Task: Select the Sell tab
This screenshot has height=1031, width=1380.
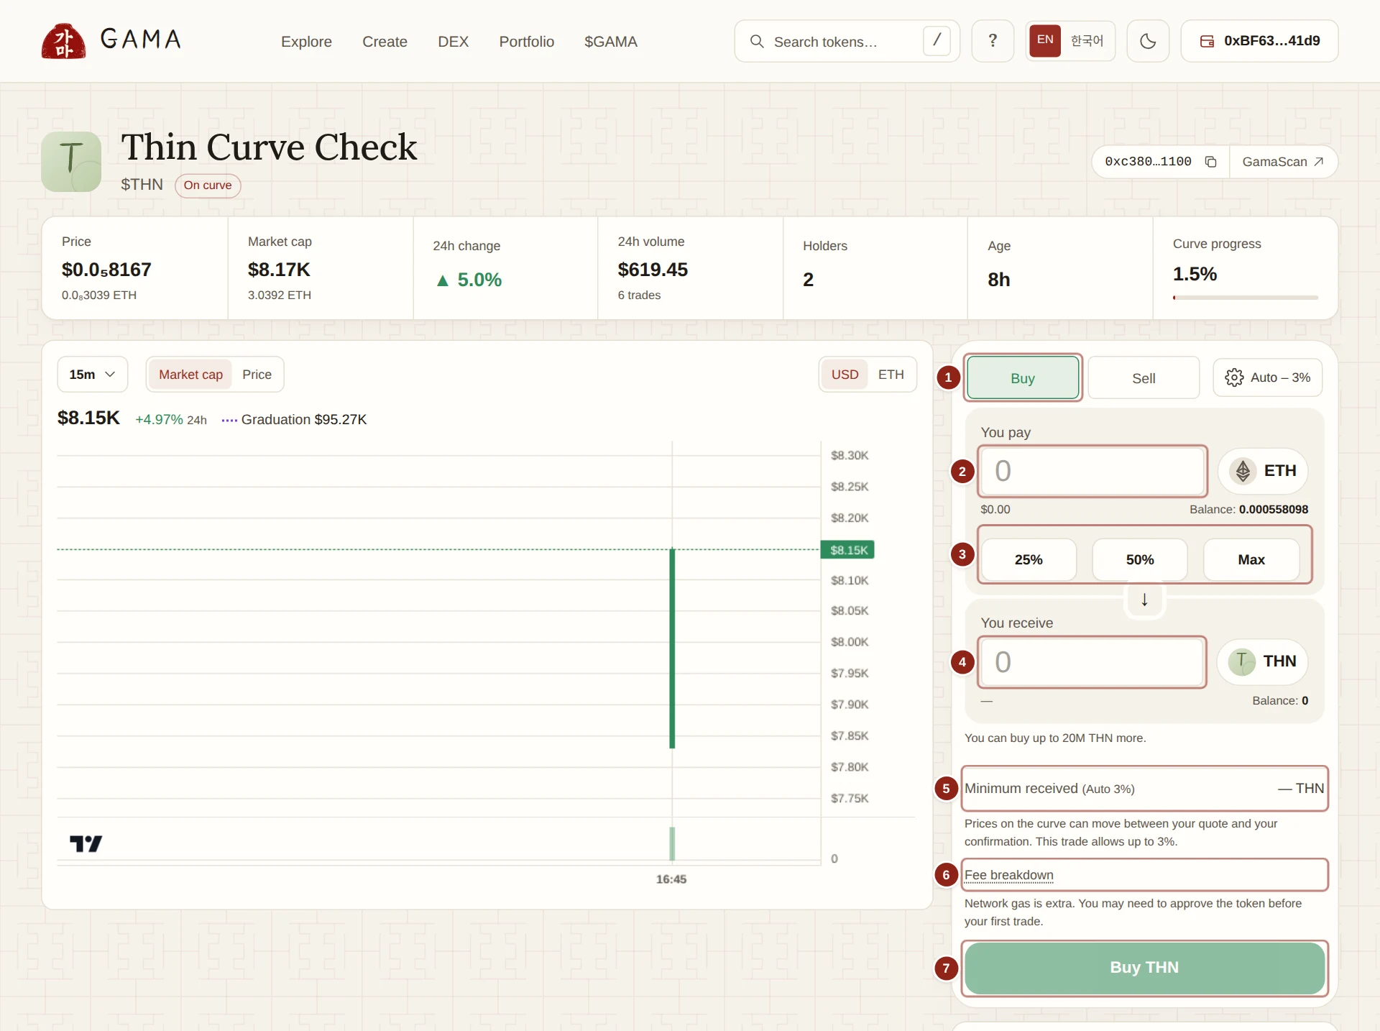Action: tap(1144, 378)
